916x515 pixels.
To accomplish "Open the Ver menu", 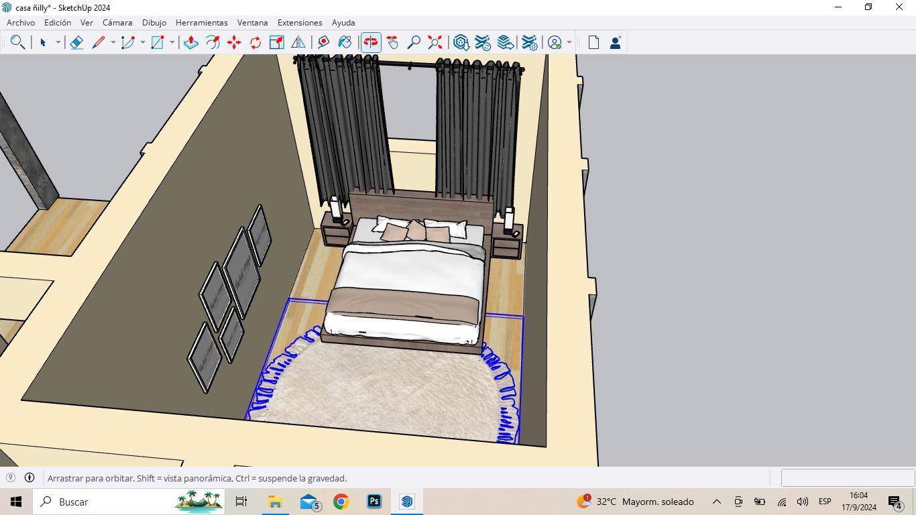I will (x=87, y=22).
